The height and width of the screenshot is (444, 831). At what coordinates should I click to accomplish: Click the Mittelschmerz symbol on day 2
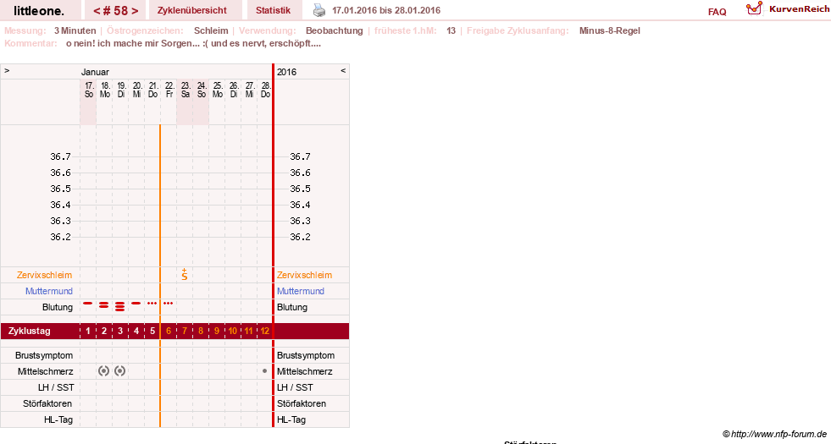pyautogui.click(x=104, y=371)
